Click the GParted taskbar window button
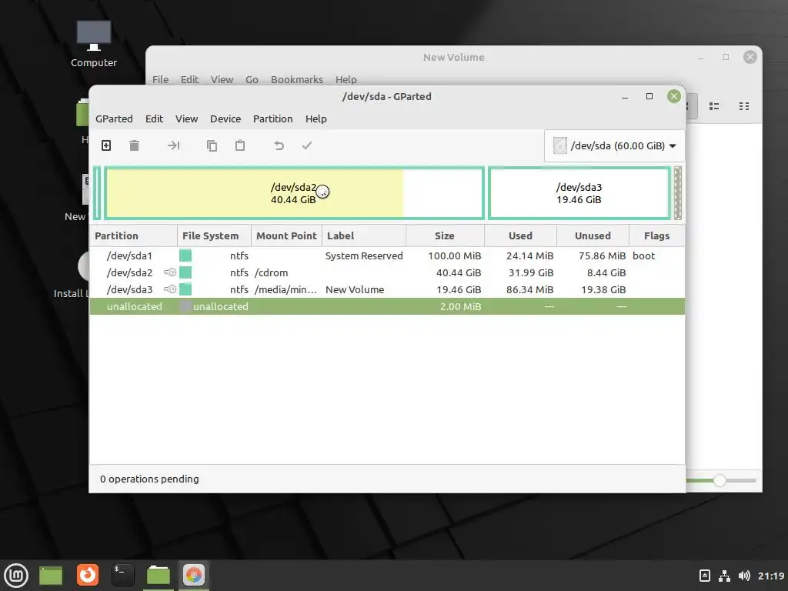This screenshot has width=788, height=591. [x=194, y=576]
